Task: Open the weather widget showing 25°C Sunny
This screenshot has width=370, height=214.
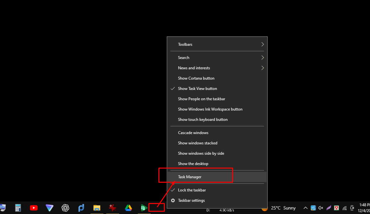Action: pyautogui.click(x=283, y=208)
